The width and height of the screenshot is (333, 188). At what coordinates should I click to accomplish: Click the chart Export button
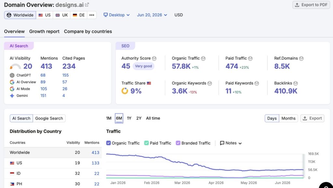[312, 118]
